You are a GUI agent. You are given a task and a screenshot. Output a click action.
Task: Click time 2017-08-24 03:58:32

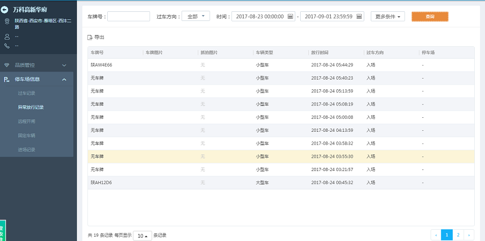tap(332, 144)
